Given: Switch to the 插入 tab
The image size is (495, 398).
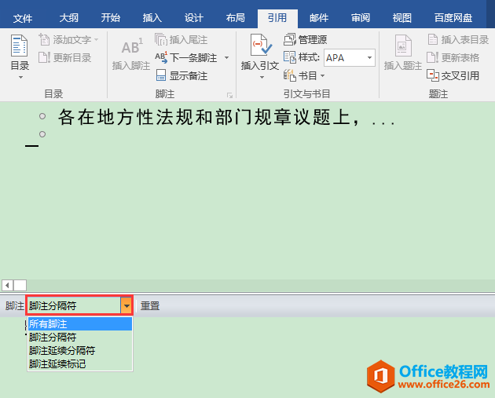Looking at the screenshot, I should (x=152, y=18).
